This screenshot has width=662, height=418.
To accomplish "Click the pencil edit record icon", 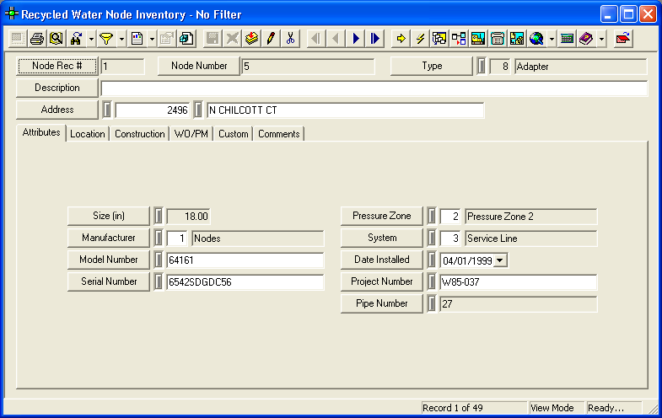I will (x=271, y=39).
